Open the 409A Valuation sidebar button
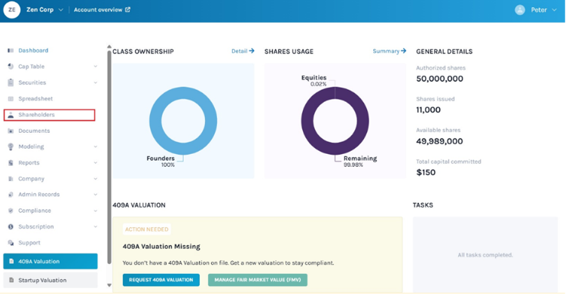The image size is (566, 295). point(50,261)
